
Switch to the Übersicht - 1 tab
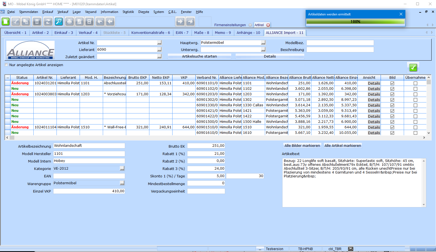15,32
